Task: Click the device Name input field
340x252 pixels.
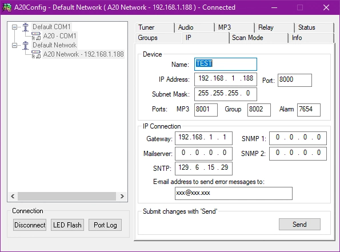Action: (226, 64)
